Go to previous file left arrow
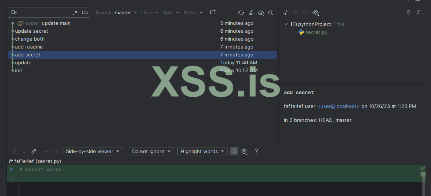This screenshot has width=431, height=196. (46, 151)
